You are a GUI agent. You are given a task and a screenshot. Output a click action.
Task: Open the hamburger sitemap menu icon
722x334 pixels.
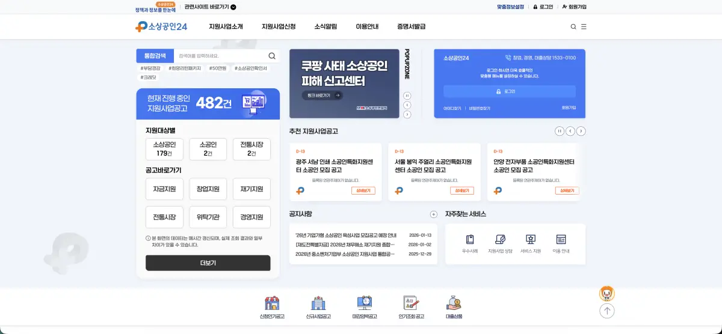click(x=584, y=26)
